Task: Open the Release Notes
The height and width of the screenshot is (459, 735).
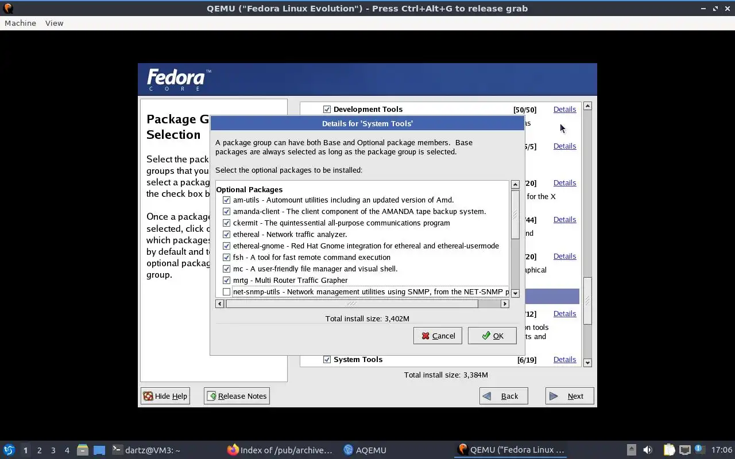Action: [237, 396]
